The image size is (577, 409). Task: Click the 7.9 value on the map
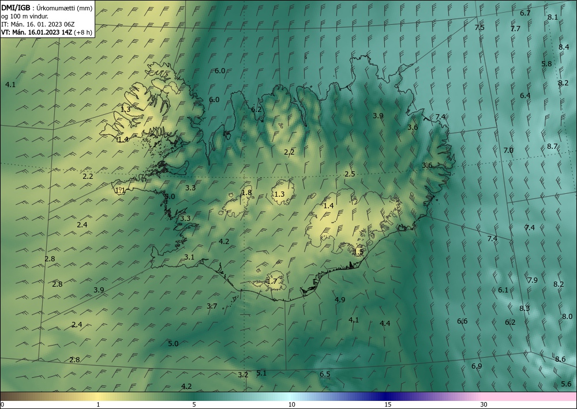tap(533, 280)
